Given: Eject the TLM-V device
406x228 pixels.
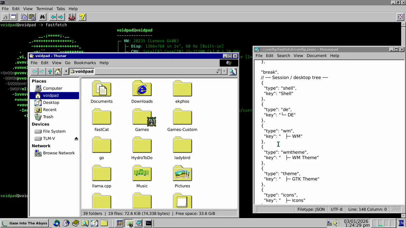Looking at the screenshot, I should pos(76,139).
